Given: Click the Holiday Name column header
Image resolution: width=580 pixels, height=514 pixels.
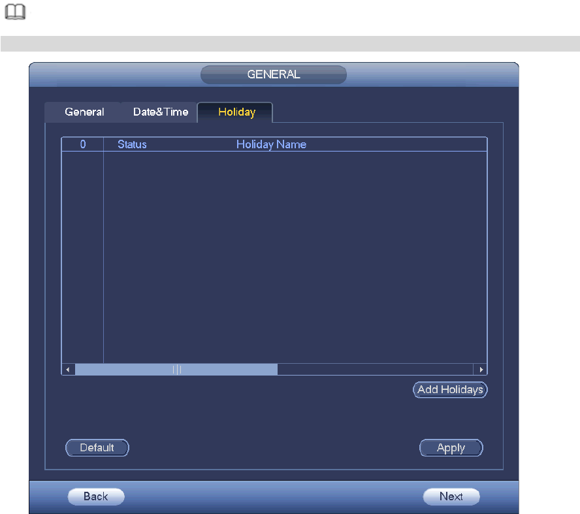Looking at the screenshot, I should pos(271,144).
